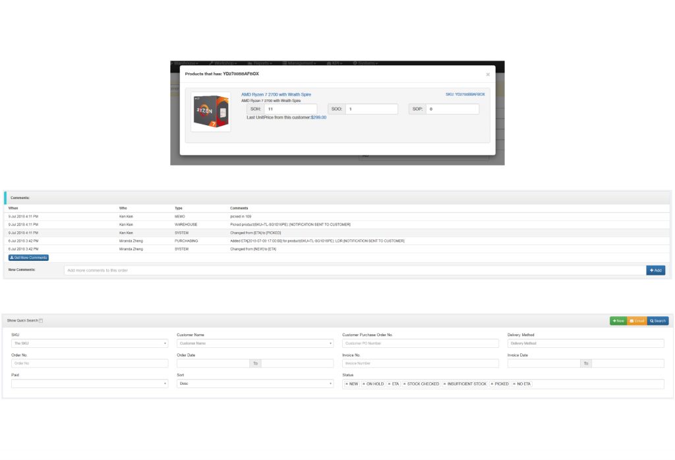Close the Products that has dialog
This screenshot has height=460, width=675.
488,74
